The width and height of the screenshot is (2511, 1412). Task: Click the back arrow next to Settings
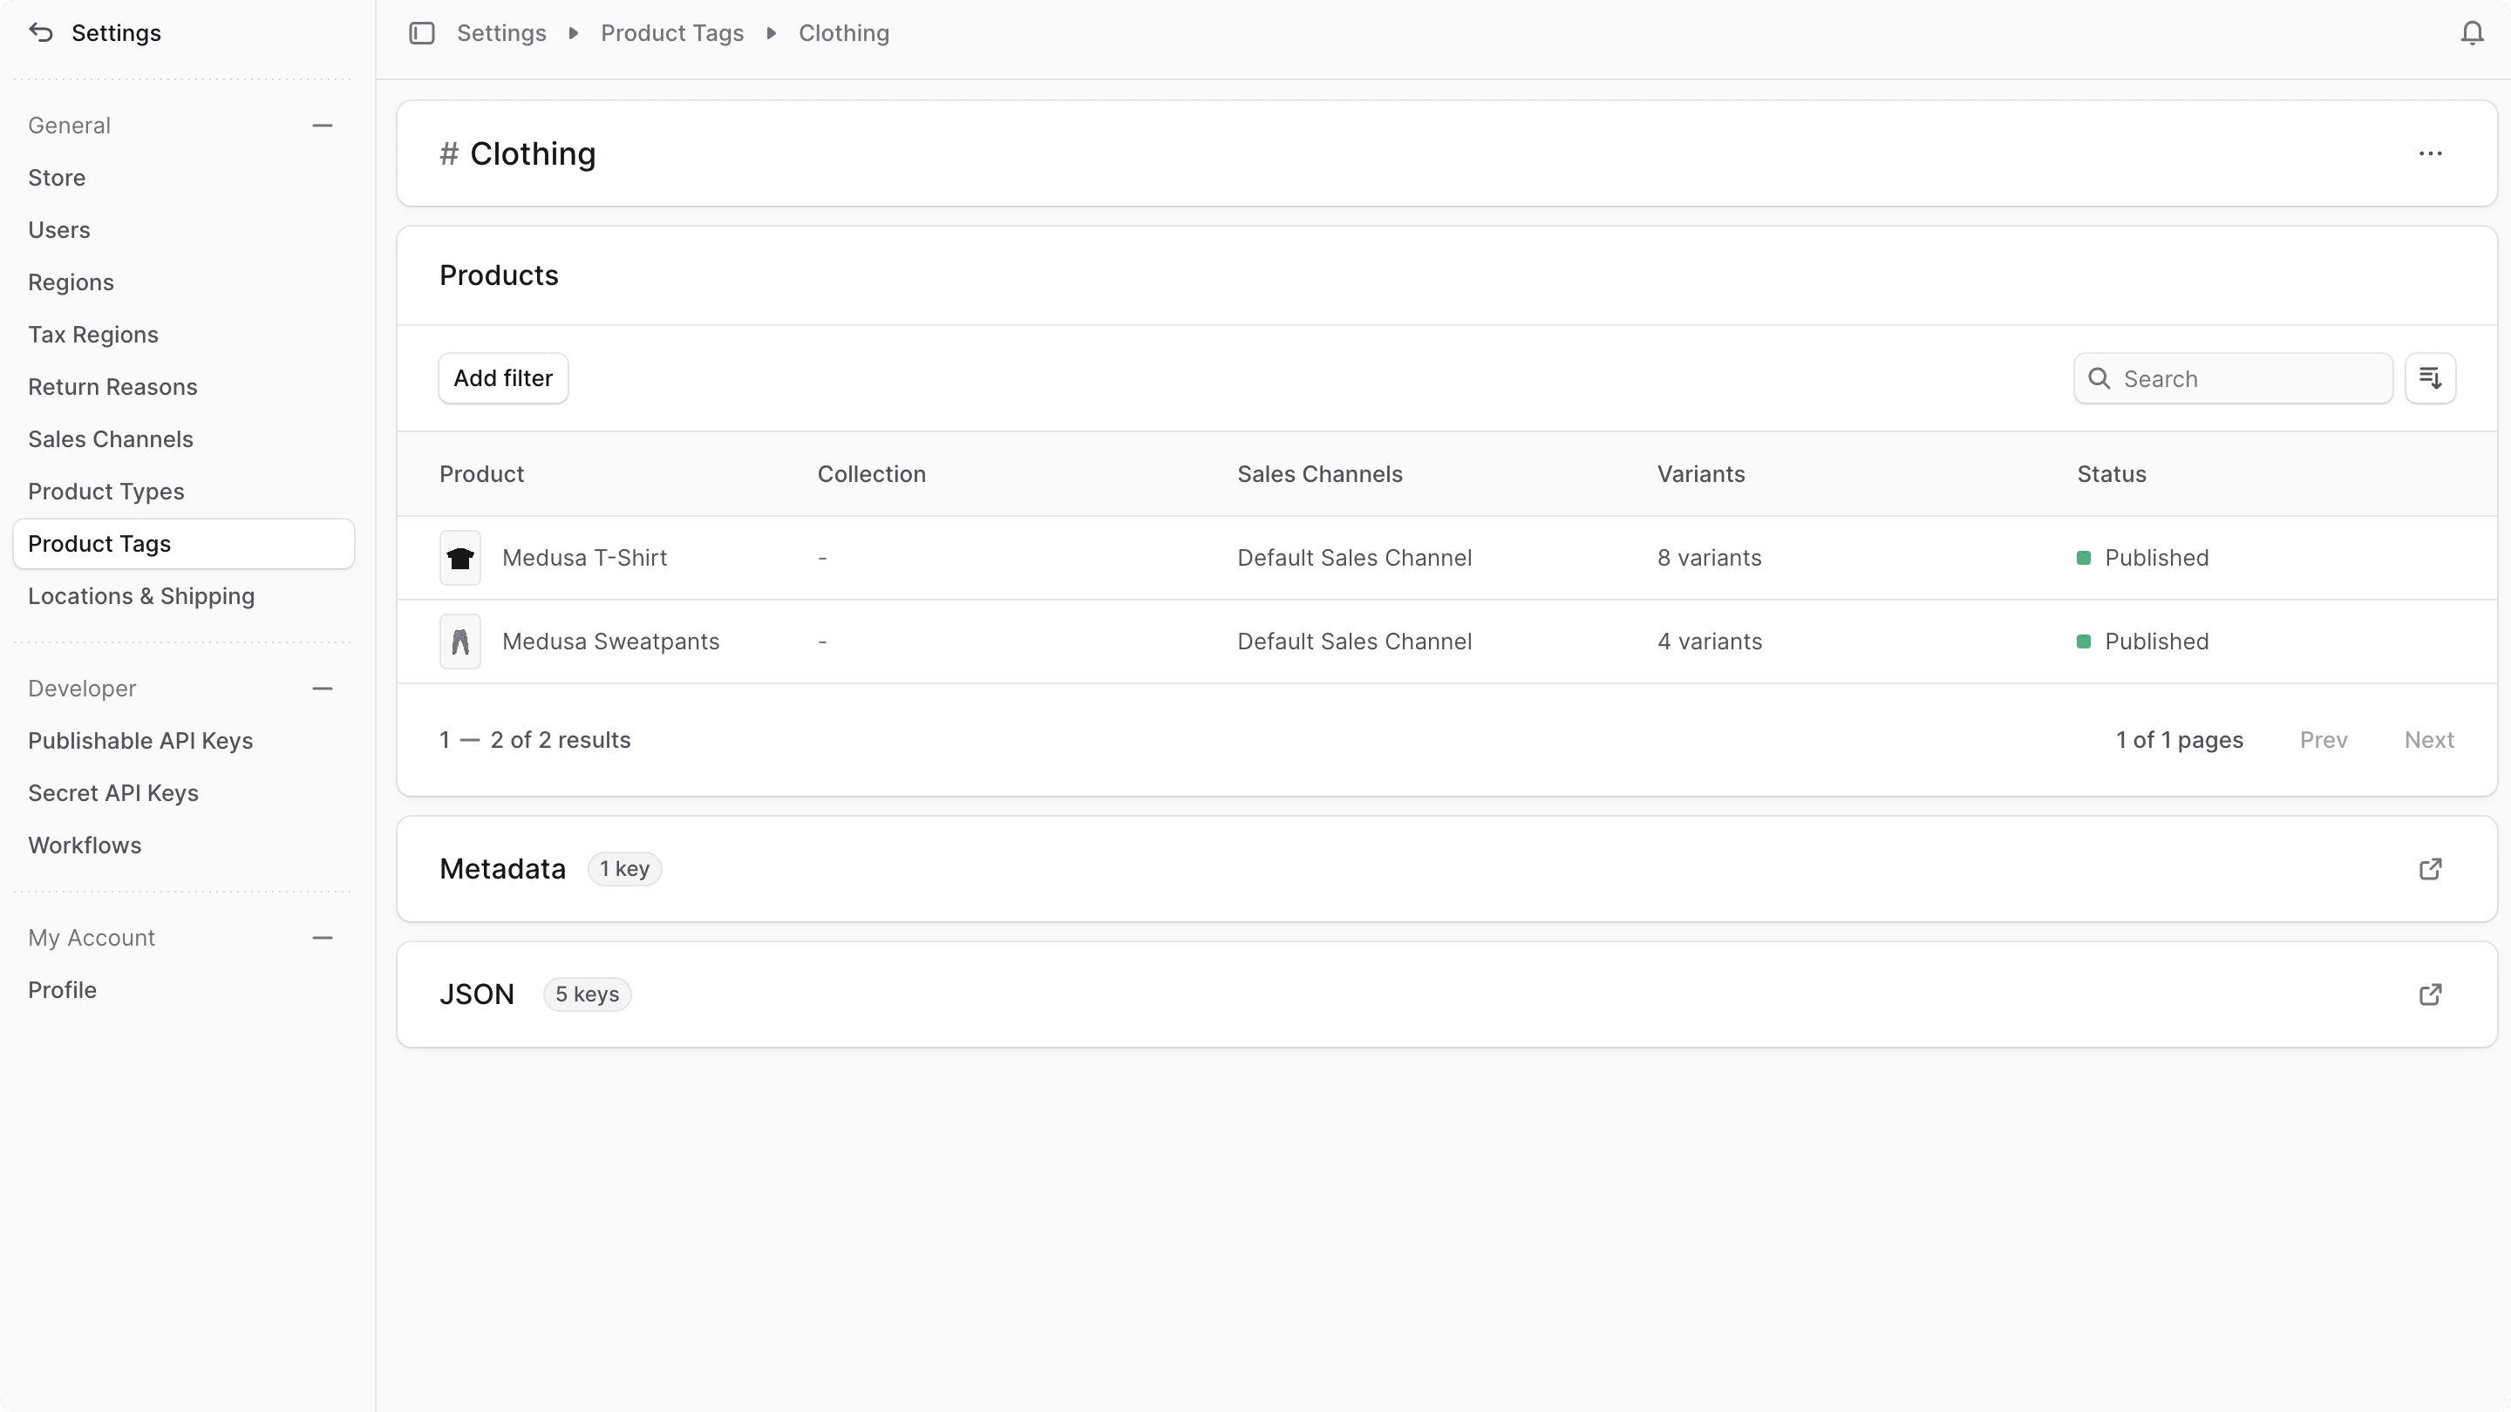coord(41,32)
